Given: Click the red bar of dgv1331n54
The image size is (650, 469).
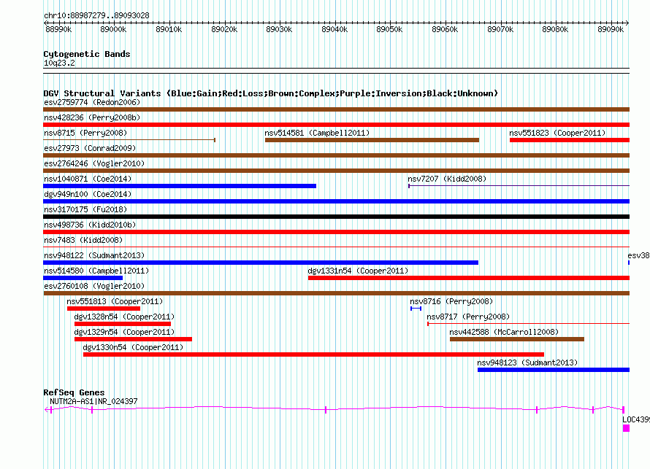Looking at the screenshot, I should 469,278.
